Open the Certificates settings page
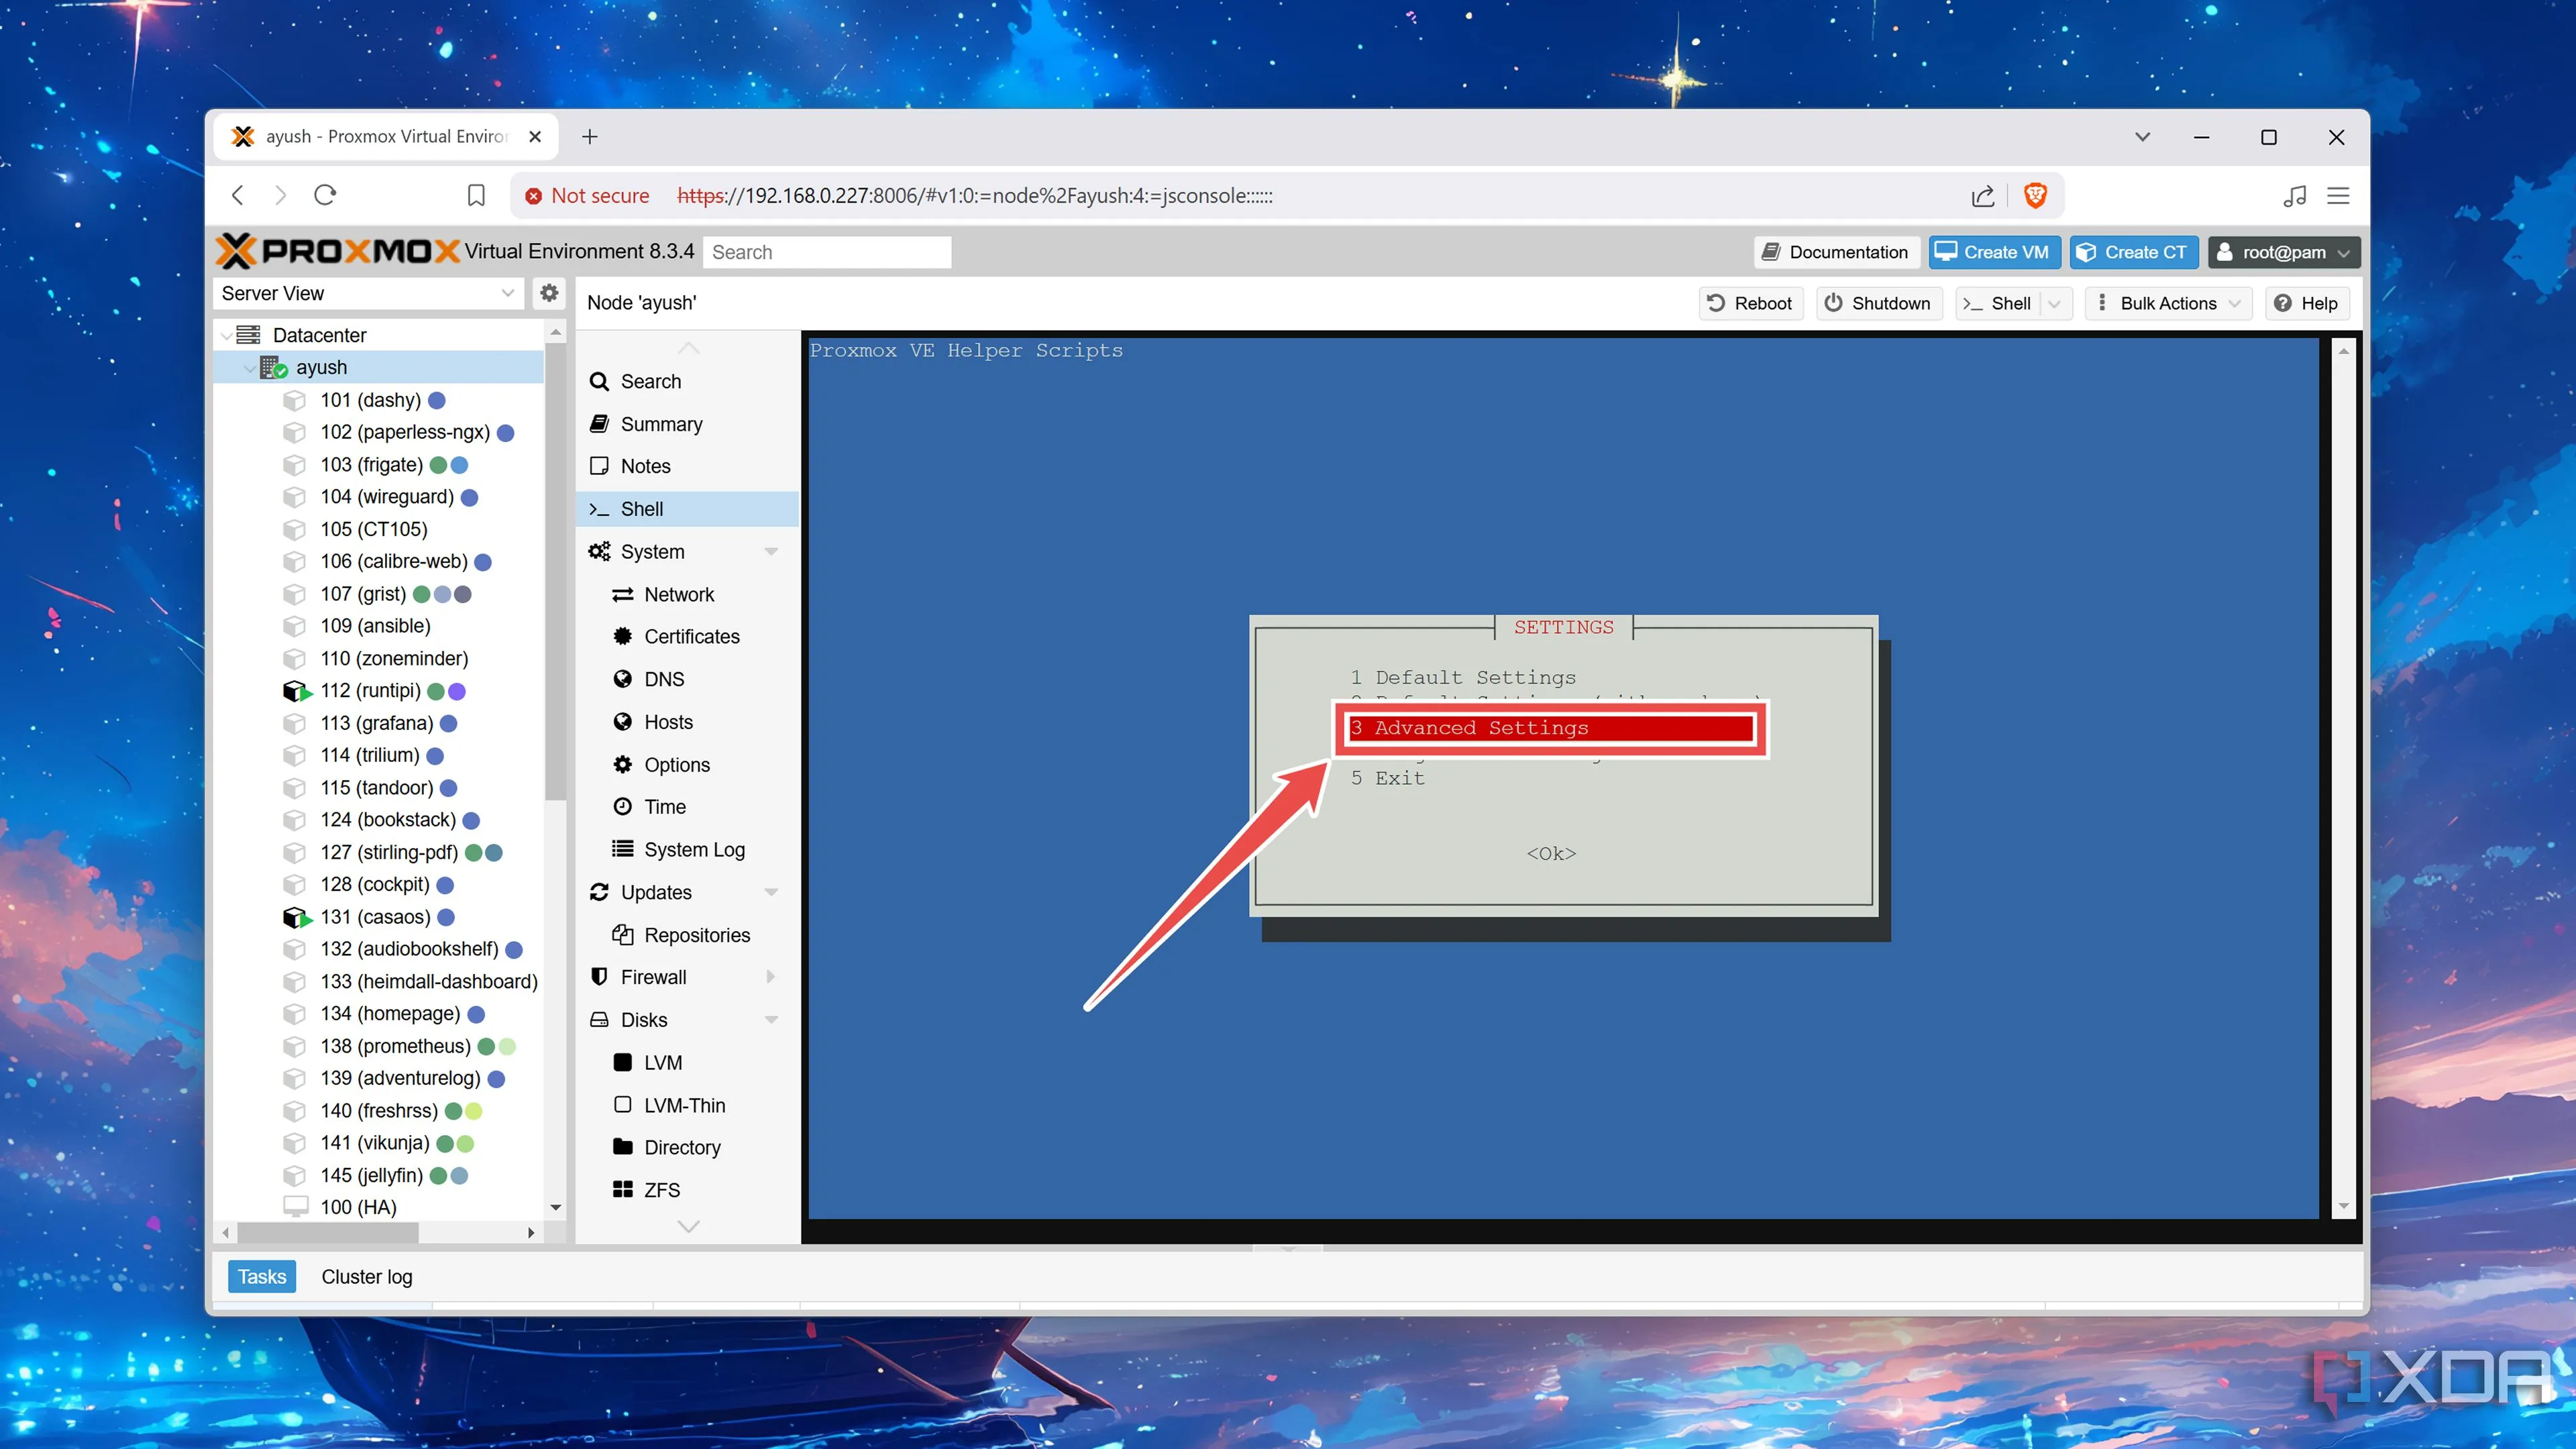The width and height of the screenshot is (2576, 1449). pos(691,637)
